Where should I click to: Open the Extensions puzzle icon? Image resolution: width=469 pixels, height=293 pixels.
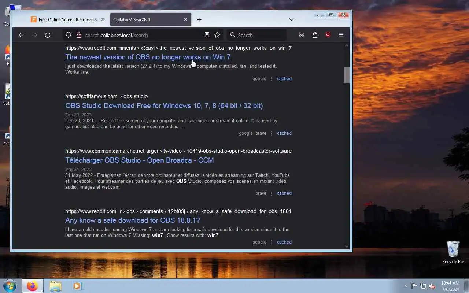click(x=315, y=35)
